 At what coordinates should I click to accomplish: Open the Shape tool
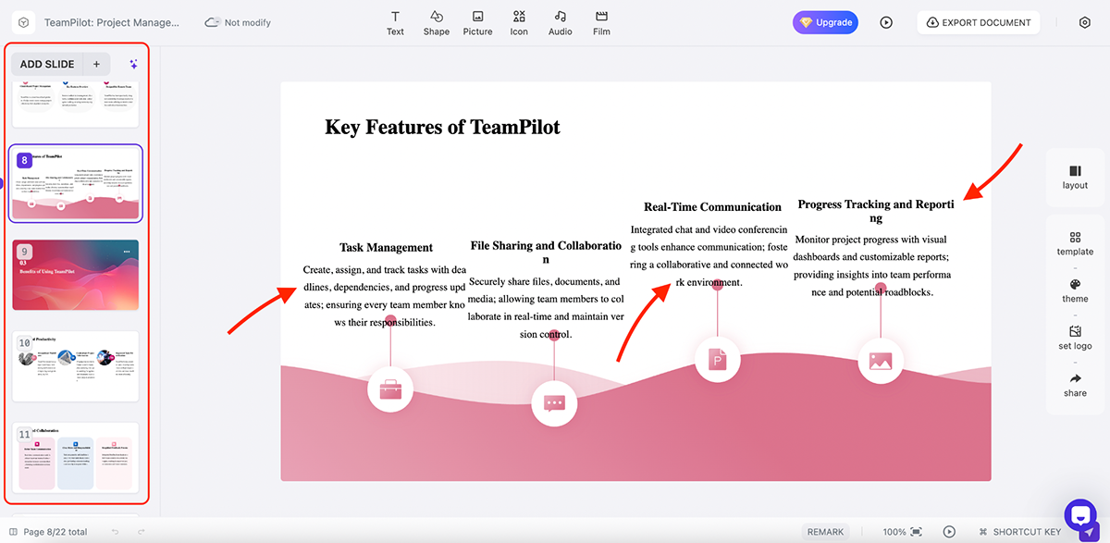click(436, 22)
